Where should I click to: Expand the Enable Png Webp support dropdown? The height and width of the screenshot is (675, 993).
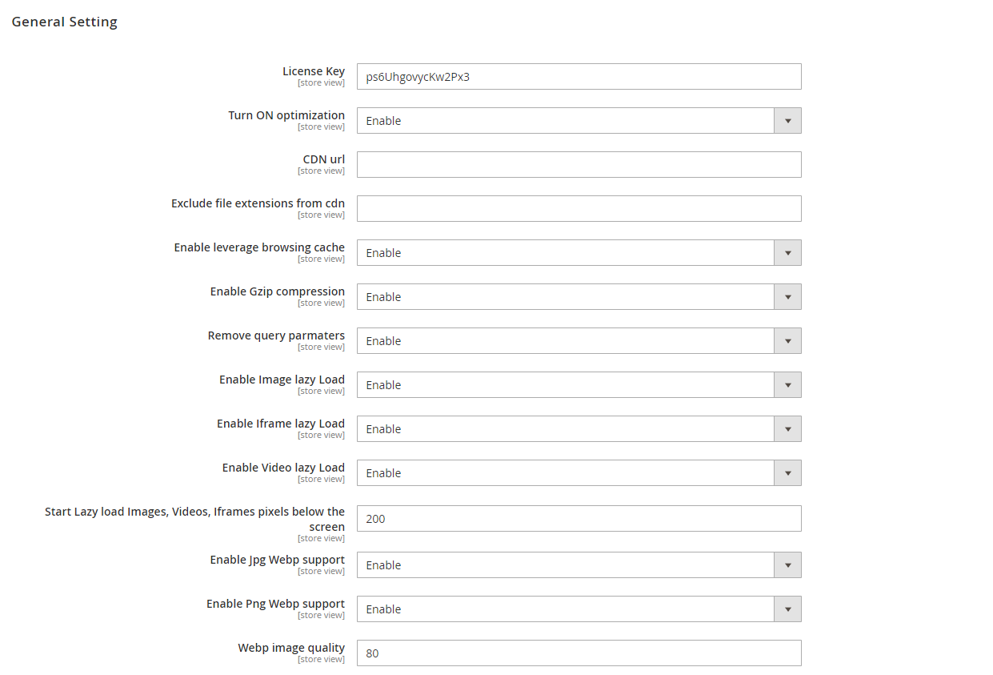565,609
